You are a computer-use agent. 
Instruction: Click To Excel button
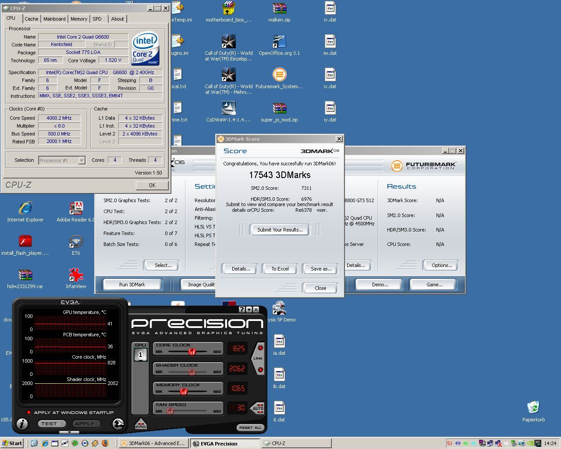point(280,269)
